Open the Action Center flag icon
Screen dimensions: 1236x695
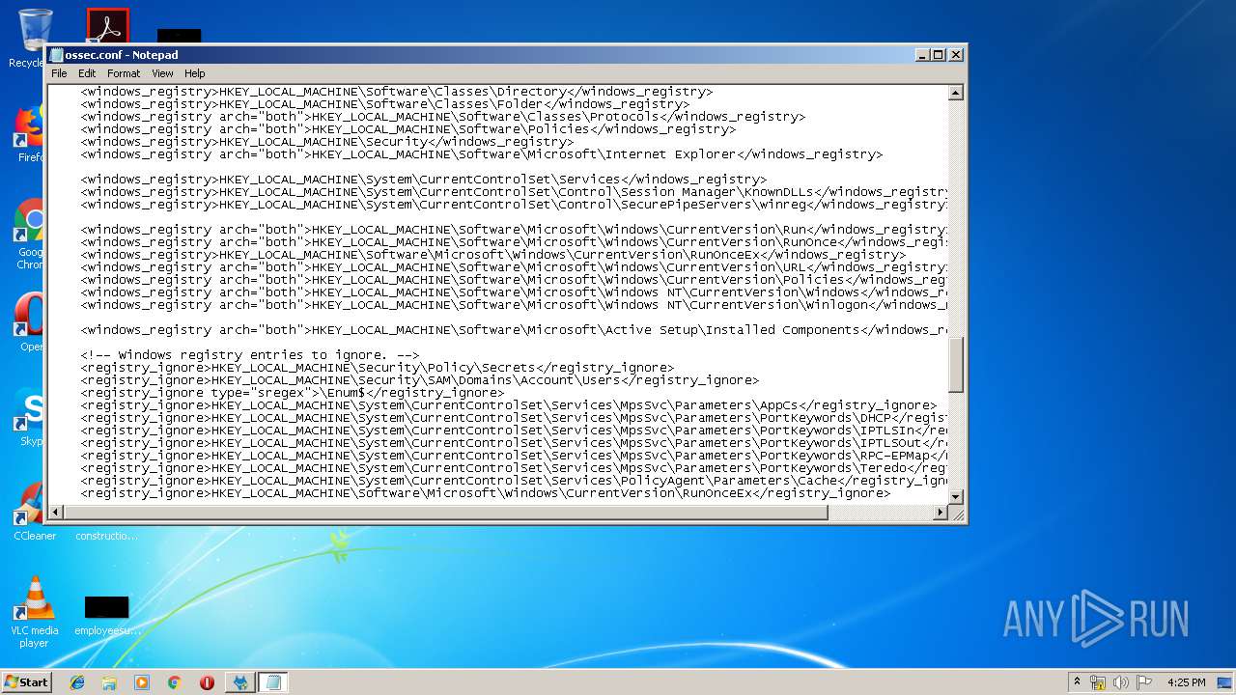(1144, 682)
